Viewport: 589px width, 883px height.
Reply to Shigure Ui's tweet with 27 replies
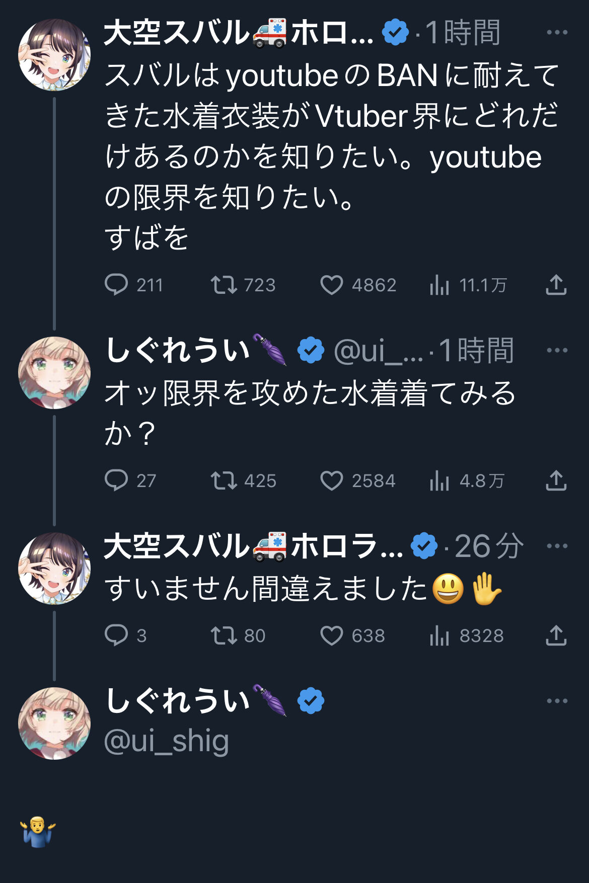(116, 480)
